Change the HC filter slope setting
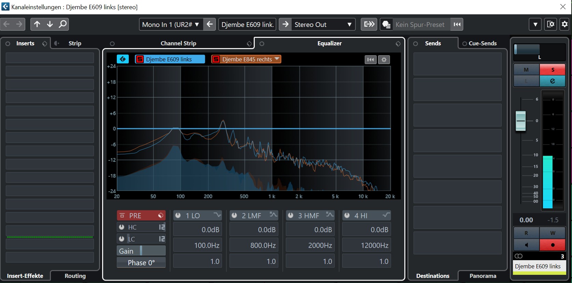Image resolution: width=572 pixels, height=283 pixels. point(162,227)
